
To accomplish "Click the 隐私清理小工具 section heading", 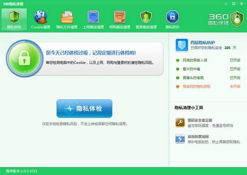I will click(x=189, y=108).
